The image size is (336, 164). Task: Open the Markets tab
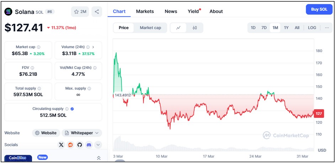[145, 11]
